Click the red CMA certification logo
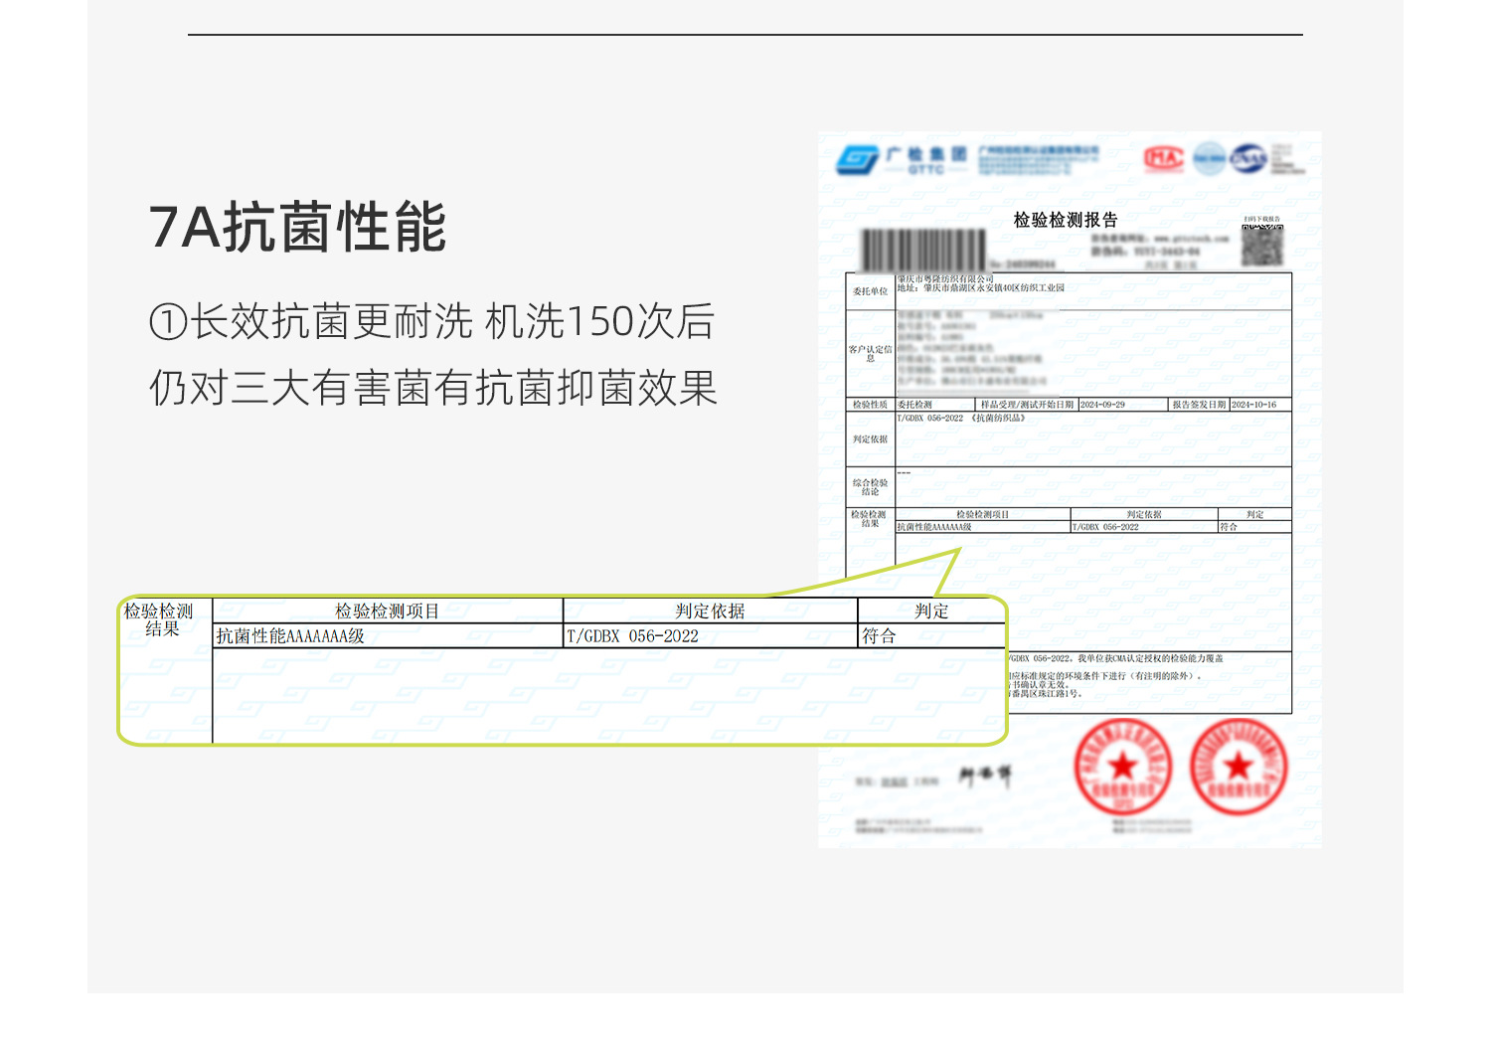The image size is (1491, 1045). pyautogui.click(x=1164, y=158)
